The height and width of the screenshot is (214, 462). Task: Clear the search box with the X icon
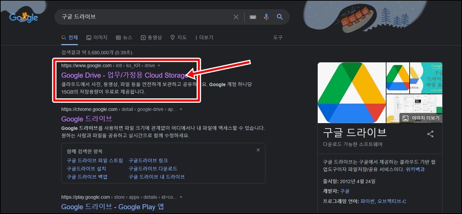click(236, 17)
